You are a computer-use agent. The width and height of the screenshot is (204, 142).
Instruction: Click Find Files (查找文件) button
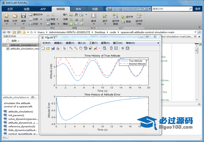click(36, 14)
